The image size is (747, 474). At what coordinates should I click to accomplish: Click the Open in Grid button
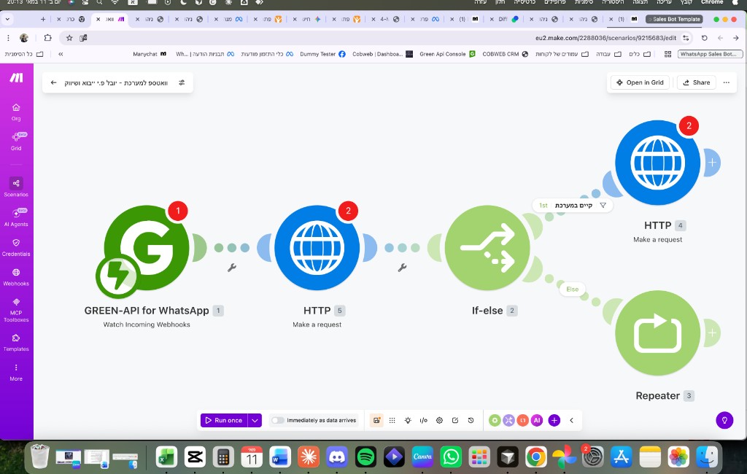tap(640, 82)
